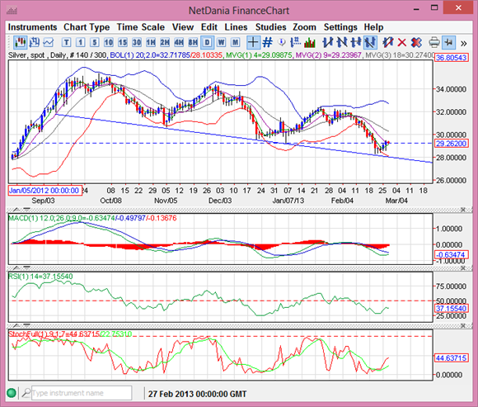Select the Monthly (M) time scale
The width and height of the screenshot is (478, 407).
236,42
